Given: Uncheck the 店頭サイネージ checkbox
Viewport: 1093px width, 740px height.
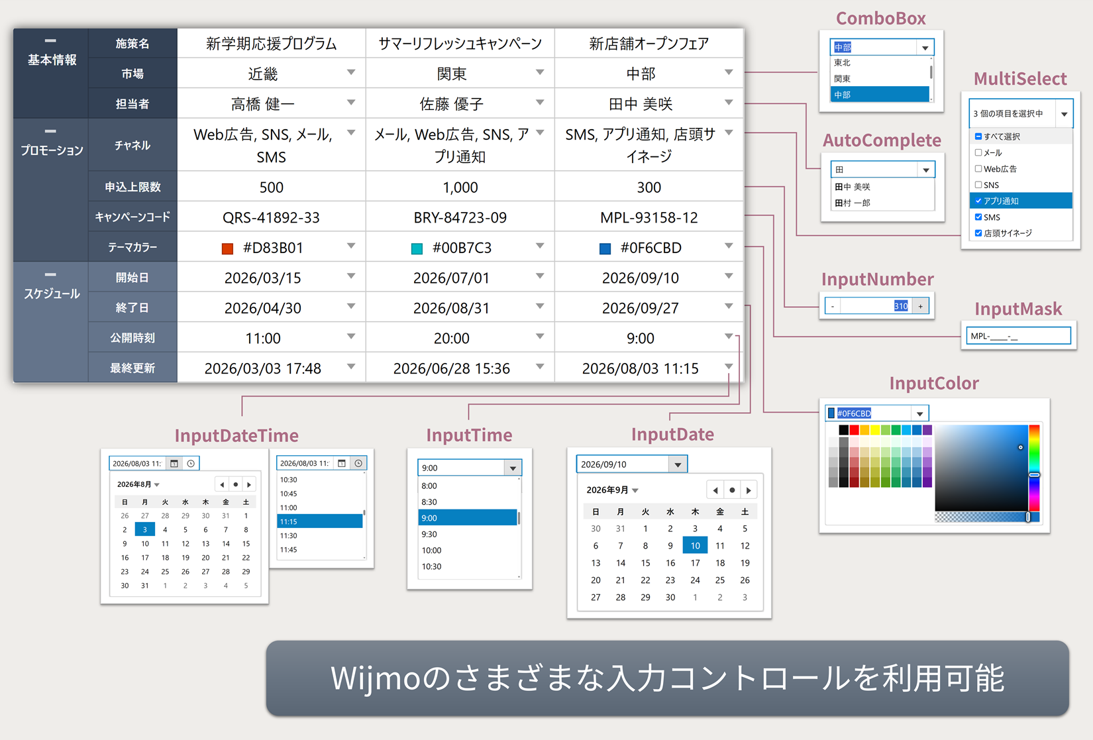Looking at the screenshot, I should [x=978, y=233].
